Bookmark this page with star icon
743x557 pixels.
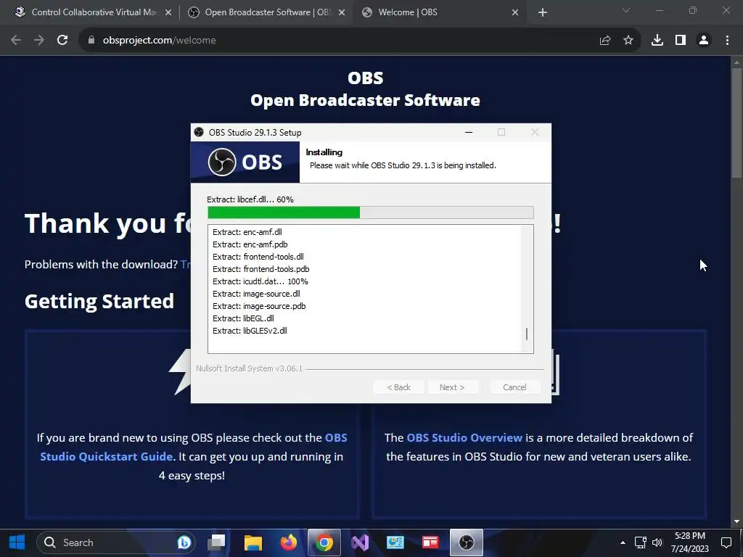628,41
